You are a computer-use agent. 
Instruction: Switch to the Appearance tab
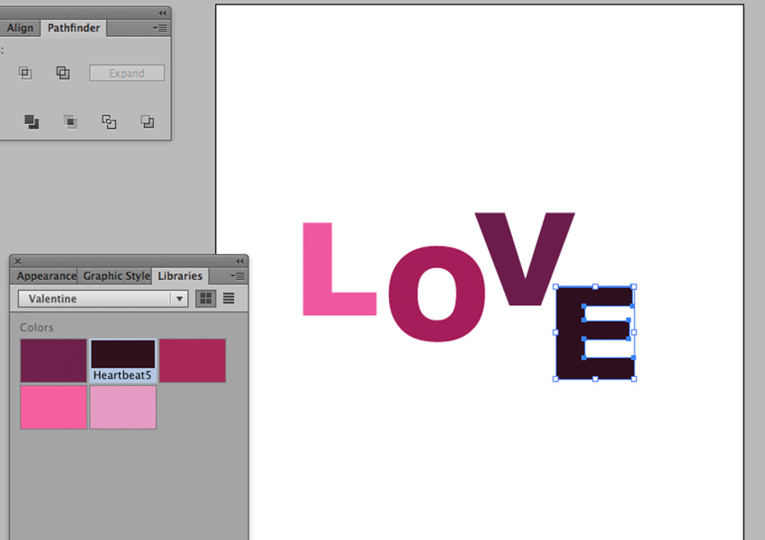(x=46, y=276)
